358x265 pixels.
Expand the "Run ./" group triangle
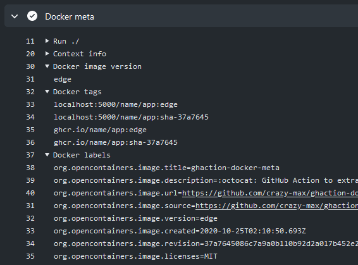coord(47,41)
